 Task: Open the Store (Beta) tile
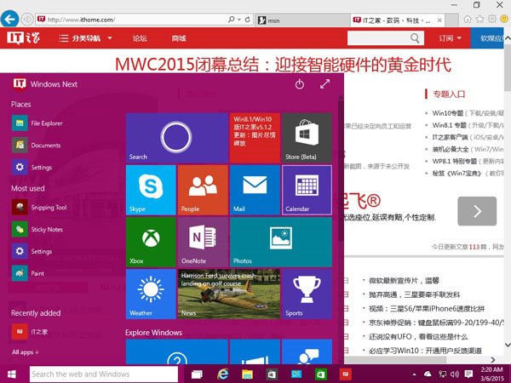pos(307,137)
